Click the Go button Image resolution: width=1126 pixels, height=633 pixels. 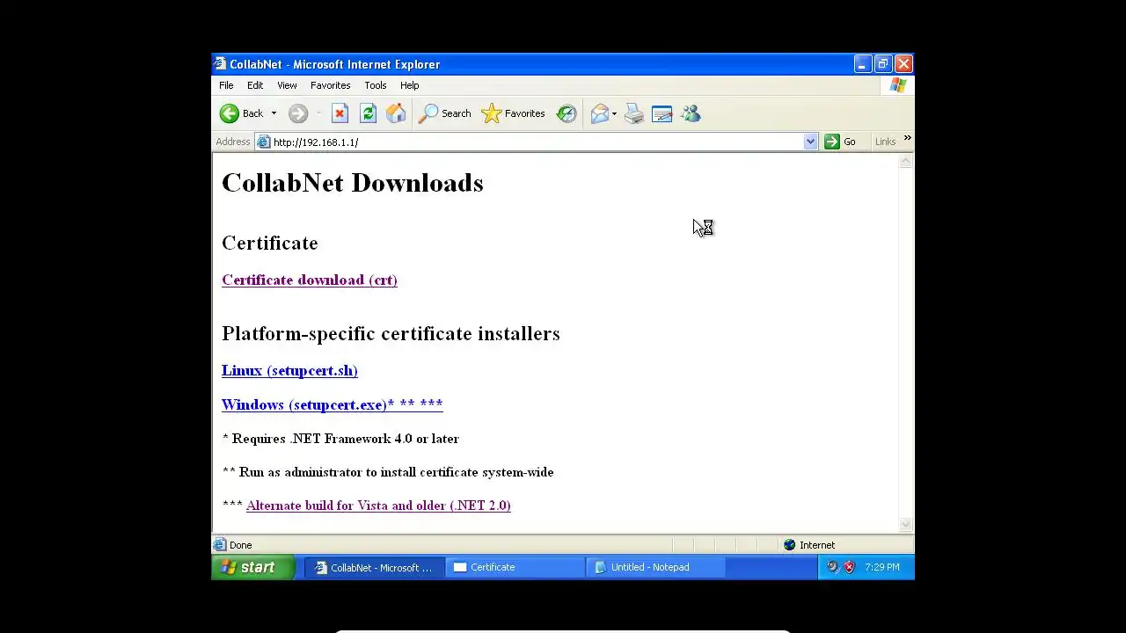coord(840,142)
